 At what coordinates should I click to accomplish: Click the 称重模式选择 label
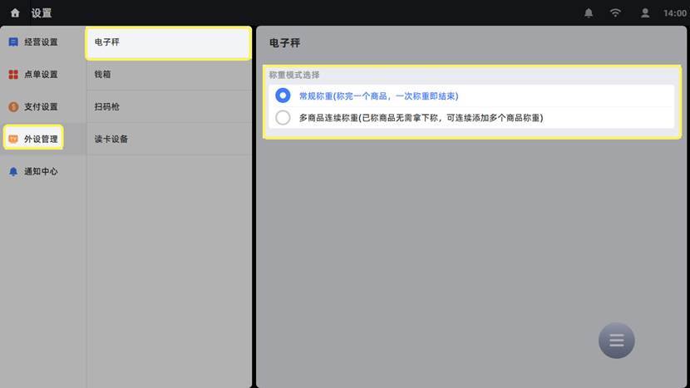tap(294, 75)
